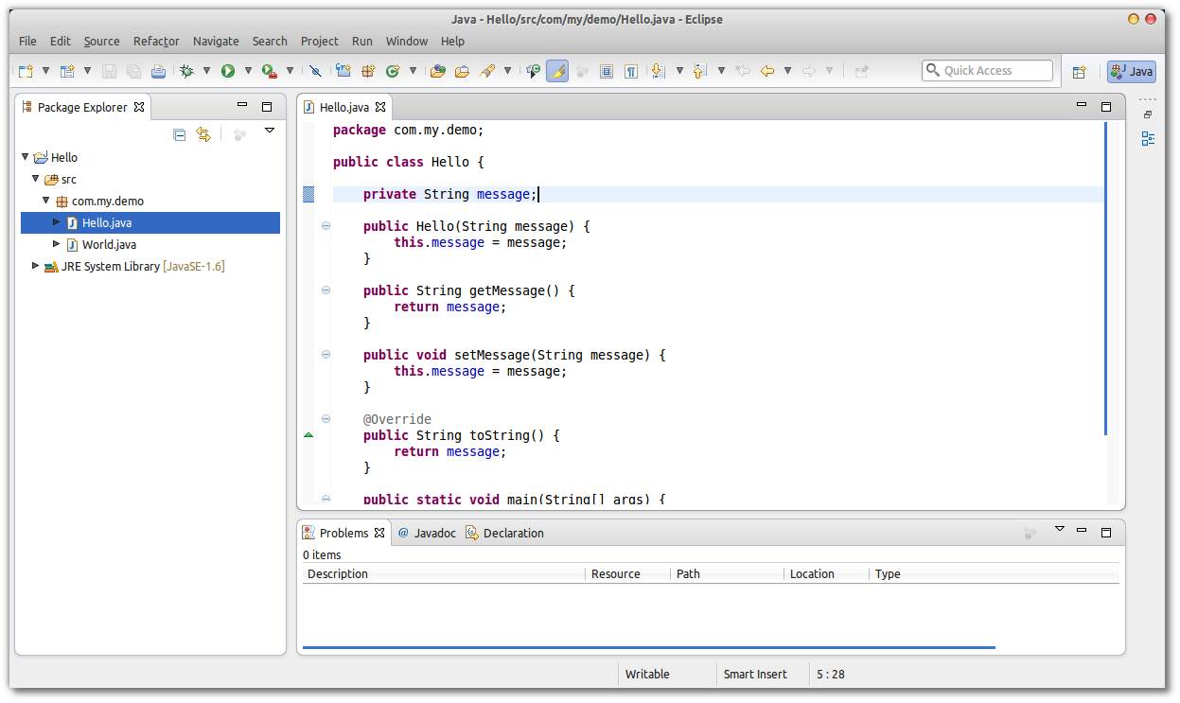
Task: Open the New Class dropdown arrow
Action: pyautogui.click(x=413, y=71)
